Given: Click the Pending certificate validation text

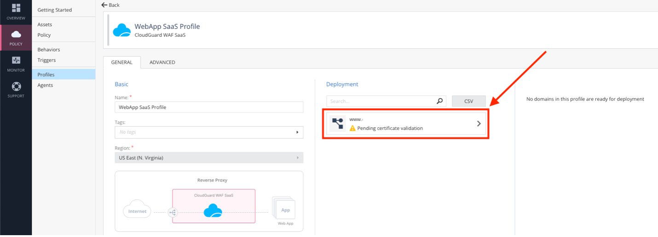Looking at the screenshot, I should pyautogui.click(x=390, y=128).
